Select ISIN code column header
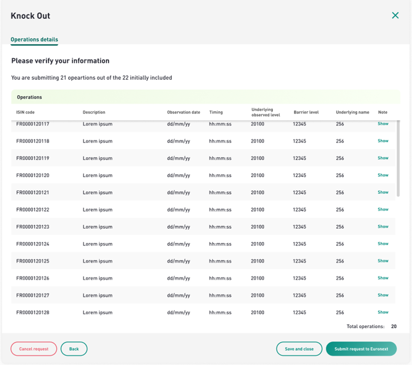 (x=26, y=112)
